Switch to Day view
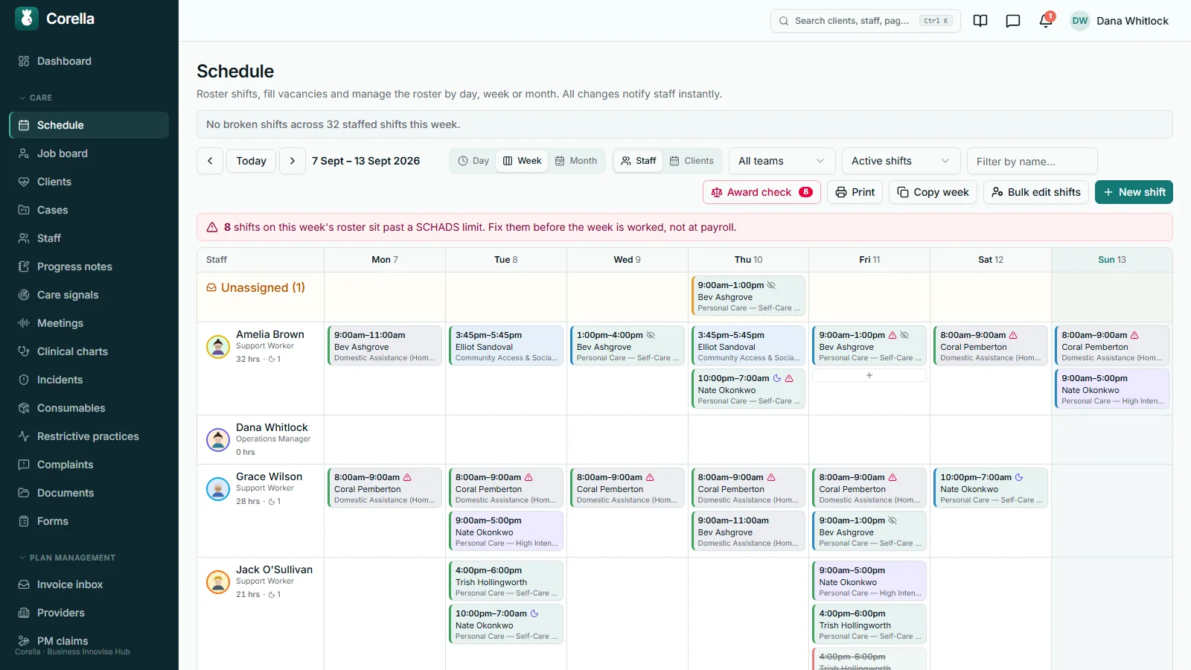Viewport: 1191px width, 670px height. point(473,161)
